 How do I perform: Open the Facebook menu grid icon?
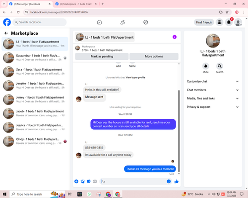tap(219, 22)
